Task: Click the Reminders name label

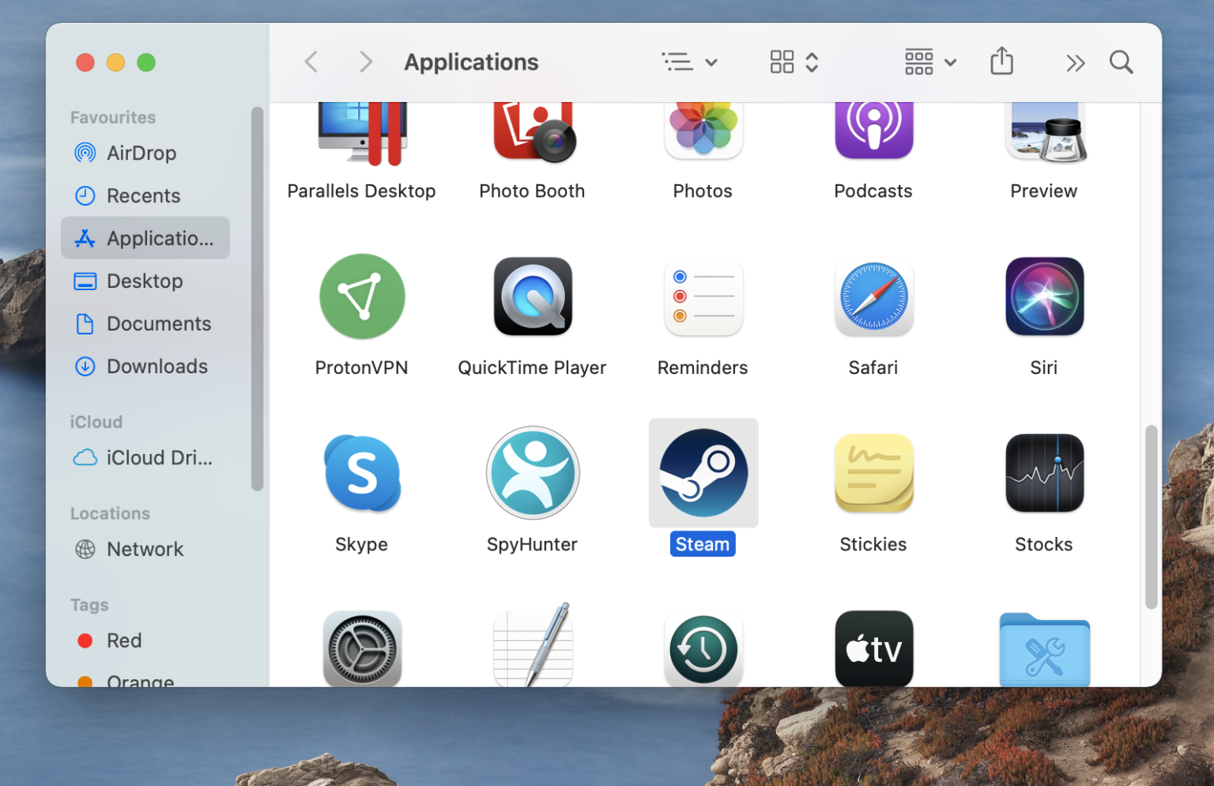Action: [x=703, y=368]
